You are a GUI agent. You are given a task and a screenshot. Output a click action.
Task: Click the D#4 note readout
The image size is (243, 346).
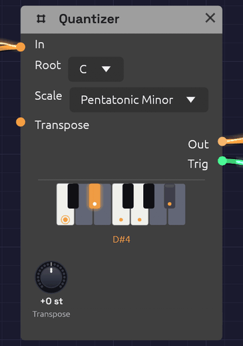point(121,240)
